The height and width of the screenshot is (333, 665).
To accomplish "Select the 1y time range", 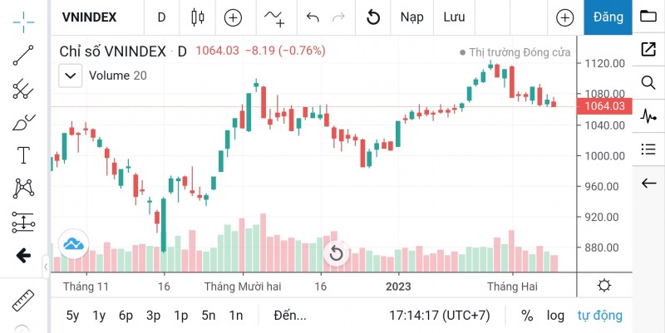I will tap(100, 316).
